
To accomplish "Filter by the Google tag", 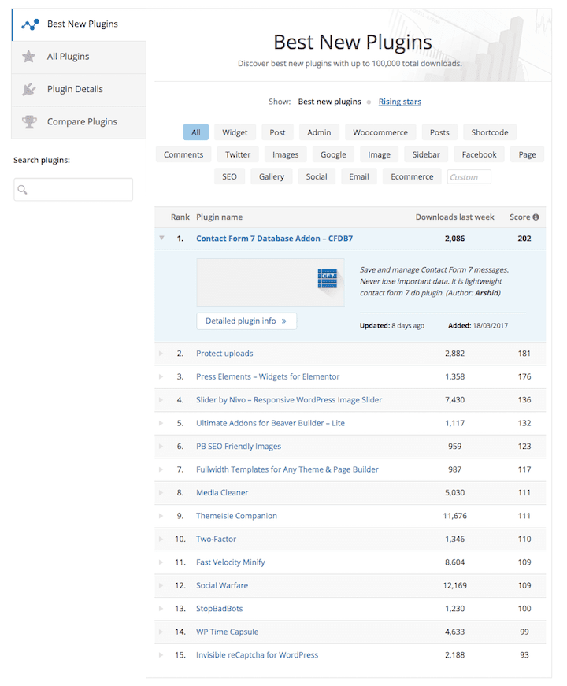I will point(333,154).
